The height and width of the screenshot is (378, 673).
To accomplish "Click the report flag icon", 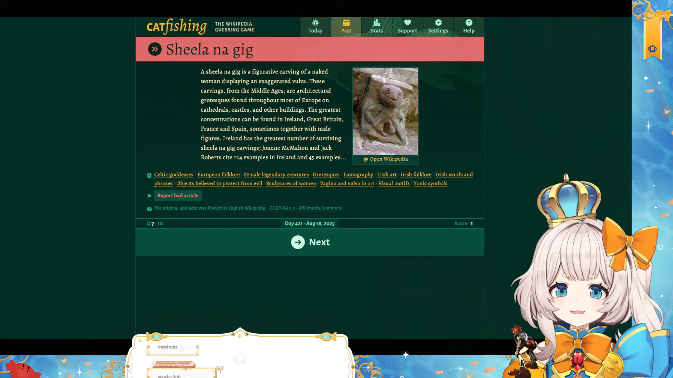I will point(149,196).
